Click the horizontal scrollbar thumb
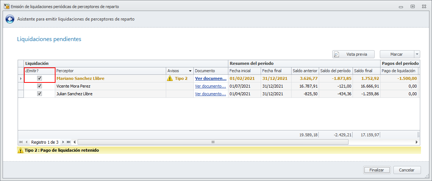Image resolution: width=432 pixels, height=181 pixels. coord(212,142)
